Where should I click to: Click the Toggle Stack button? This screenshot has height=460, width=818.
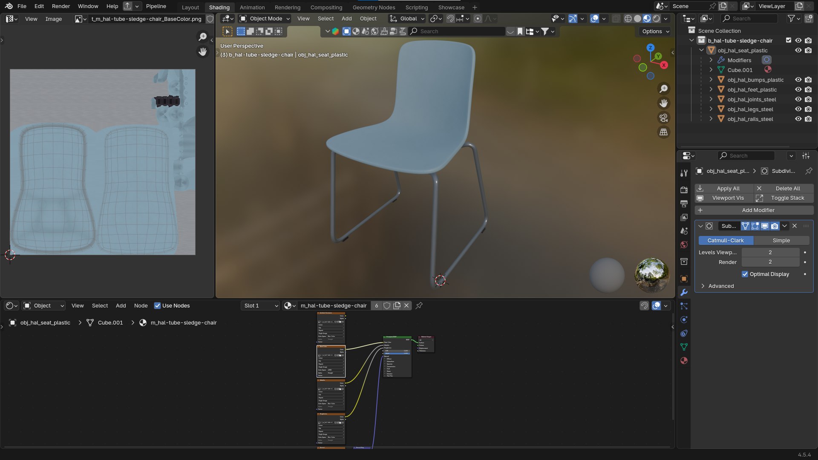[784, 198]
